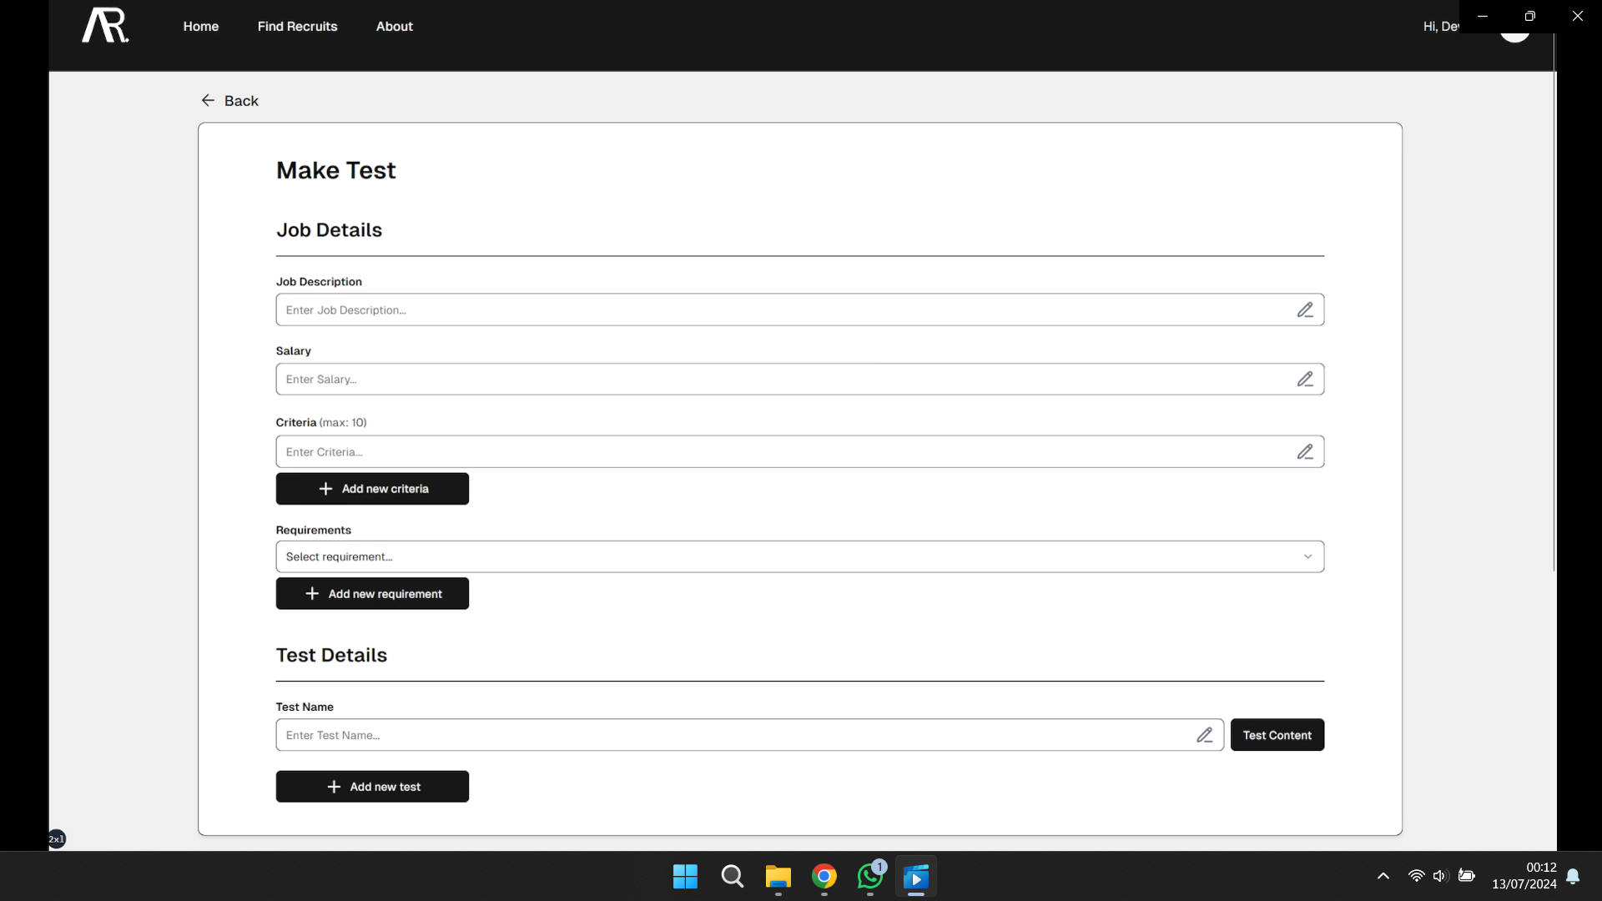The height and width of the screenshot is (901, 1602).
Task: Click the pencil icon in Job Description field
Action: (1305, 310)
